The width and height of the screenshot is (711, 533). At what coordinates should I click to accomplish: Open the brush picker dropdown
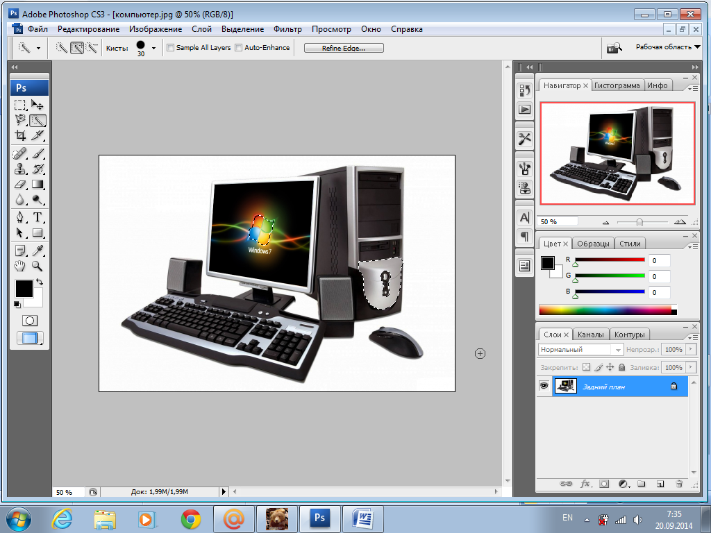[x=153, y=48]
